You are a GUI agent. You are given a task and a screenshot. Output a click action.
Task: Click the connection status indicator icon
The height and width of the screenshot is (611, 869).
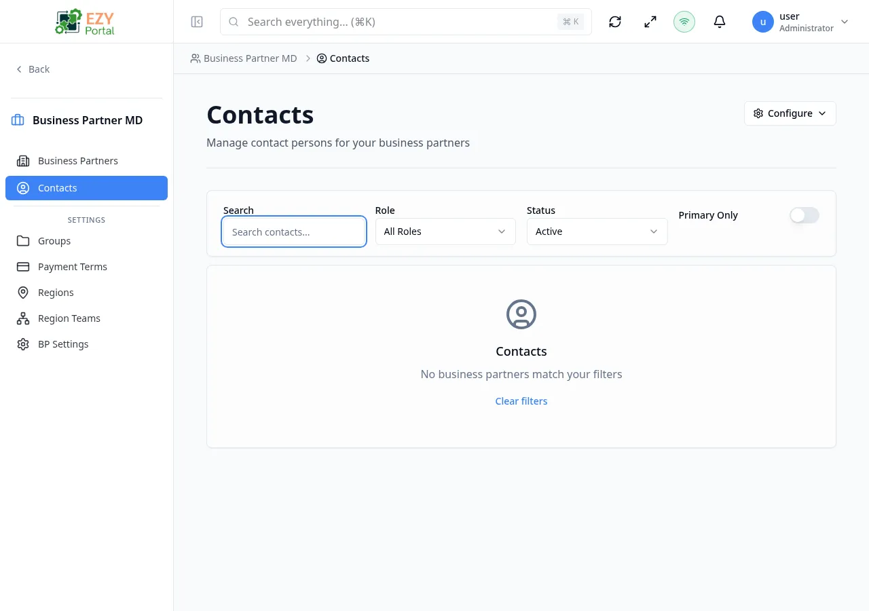pyautogui.click(x=684, y=22)
